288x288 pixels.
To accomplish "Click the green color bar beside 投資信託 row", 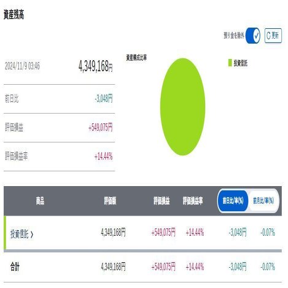I will click(x=5, y=233).
